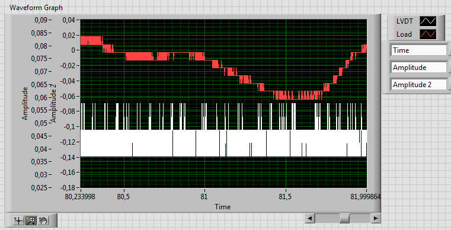The height and width of the screenshot is (230, 451).
Task: Edit the x-axis maximum value 81,999864
Action: pos(366,197)
